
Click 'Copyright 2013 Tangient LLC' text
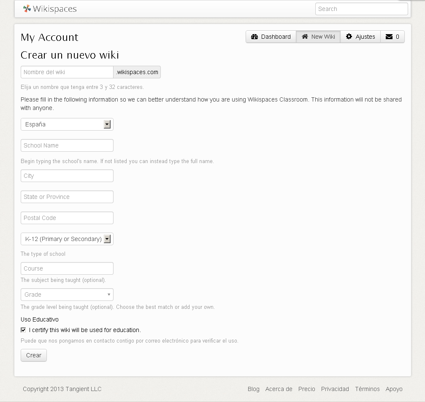(62, 389)
